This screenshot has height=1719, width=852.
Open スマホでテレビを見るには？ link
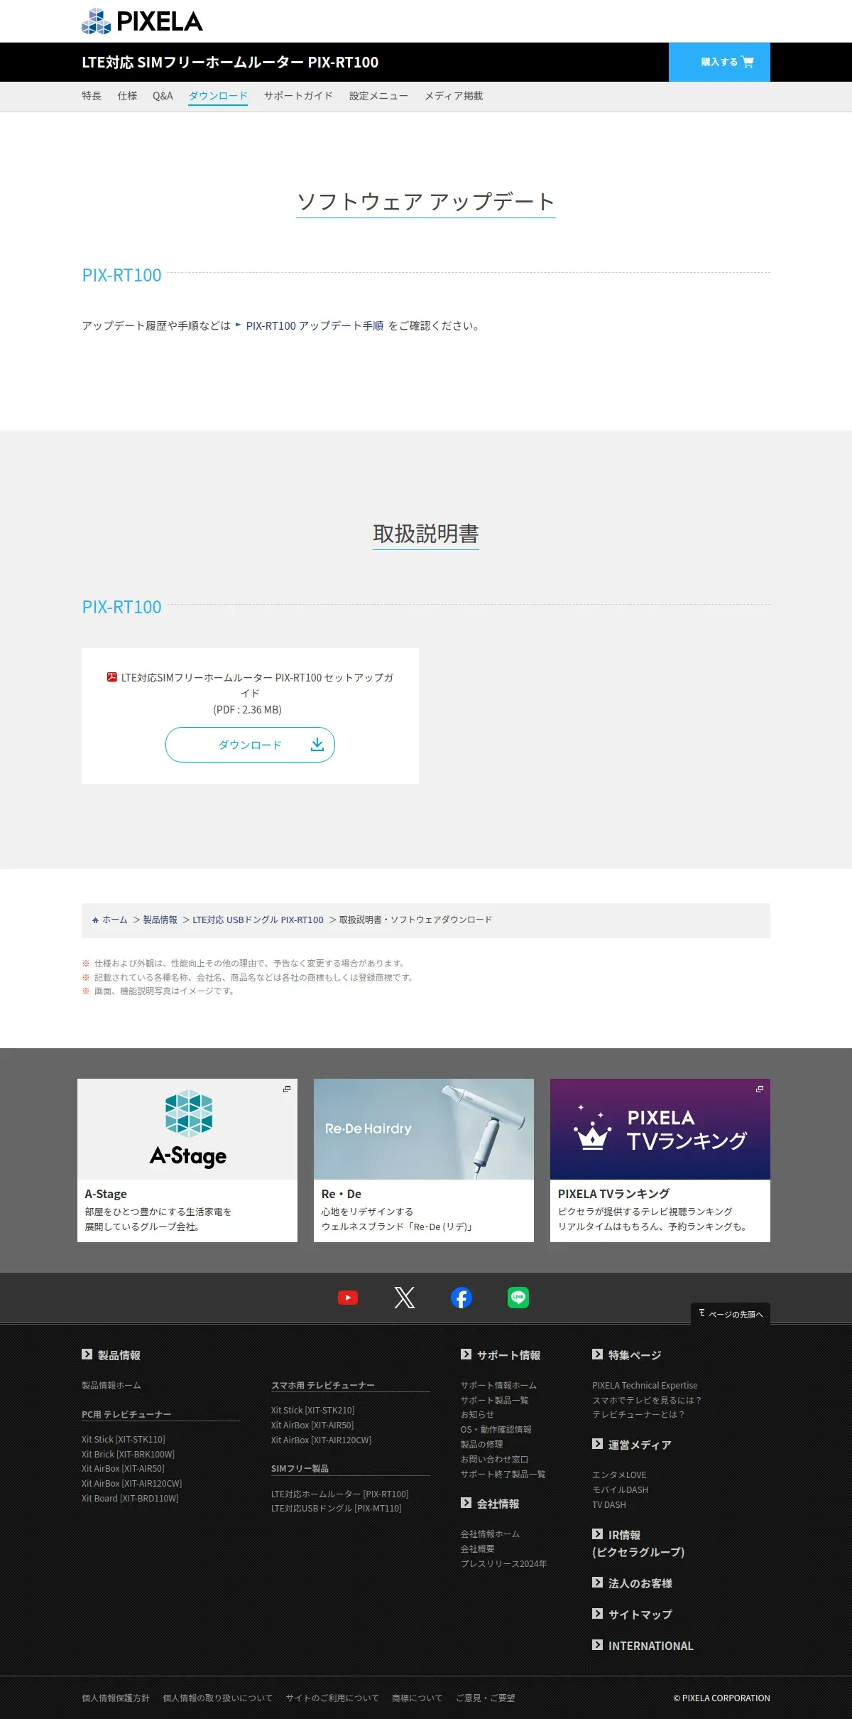click(647, 1400)
